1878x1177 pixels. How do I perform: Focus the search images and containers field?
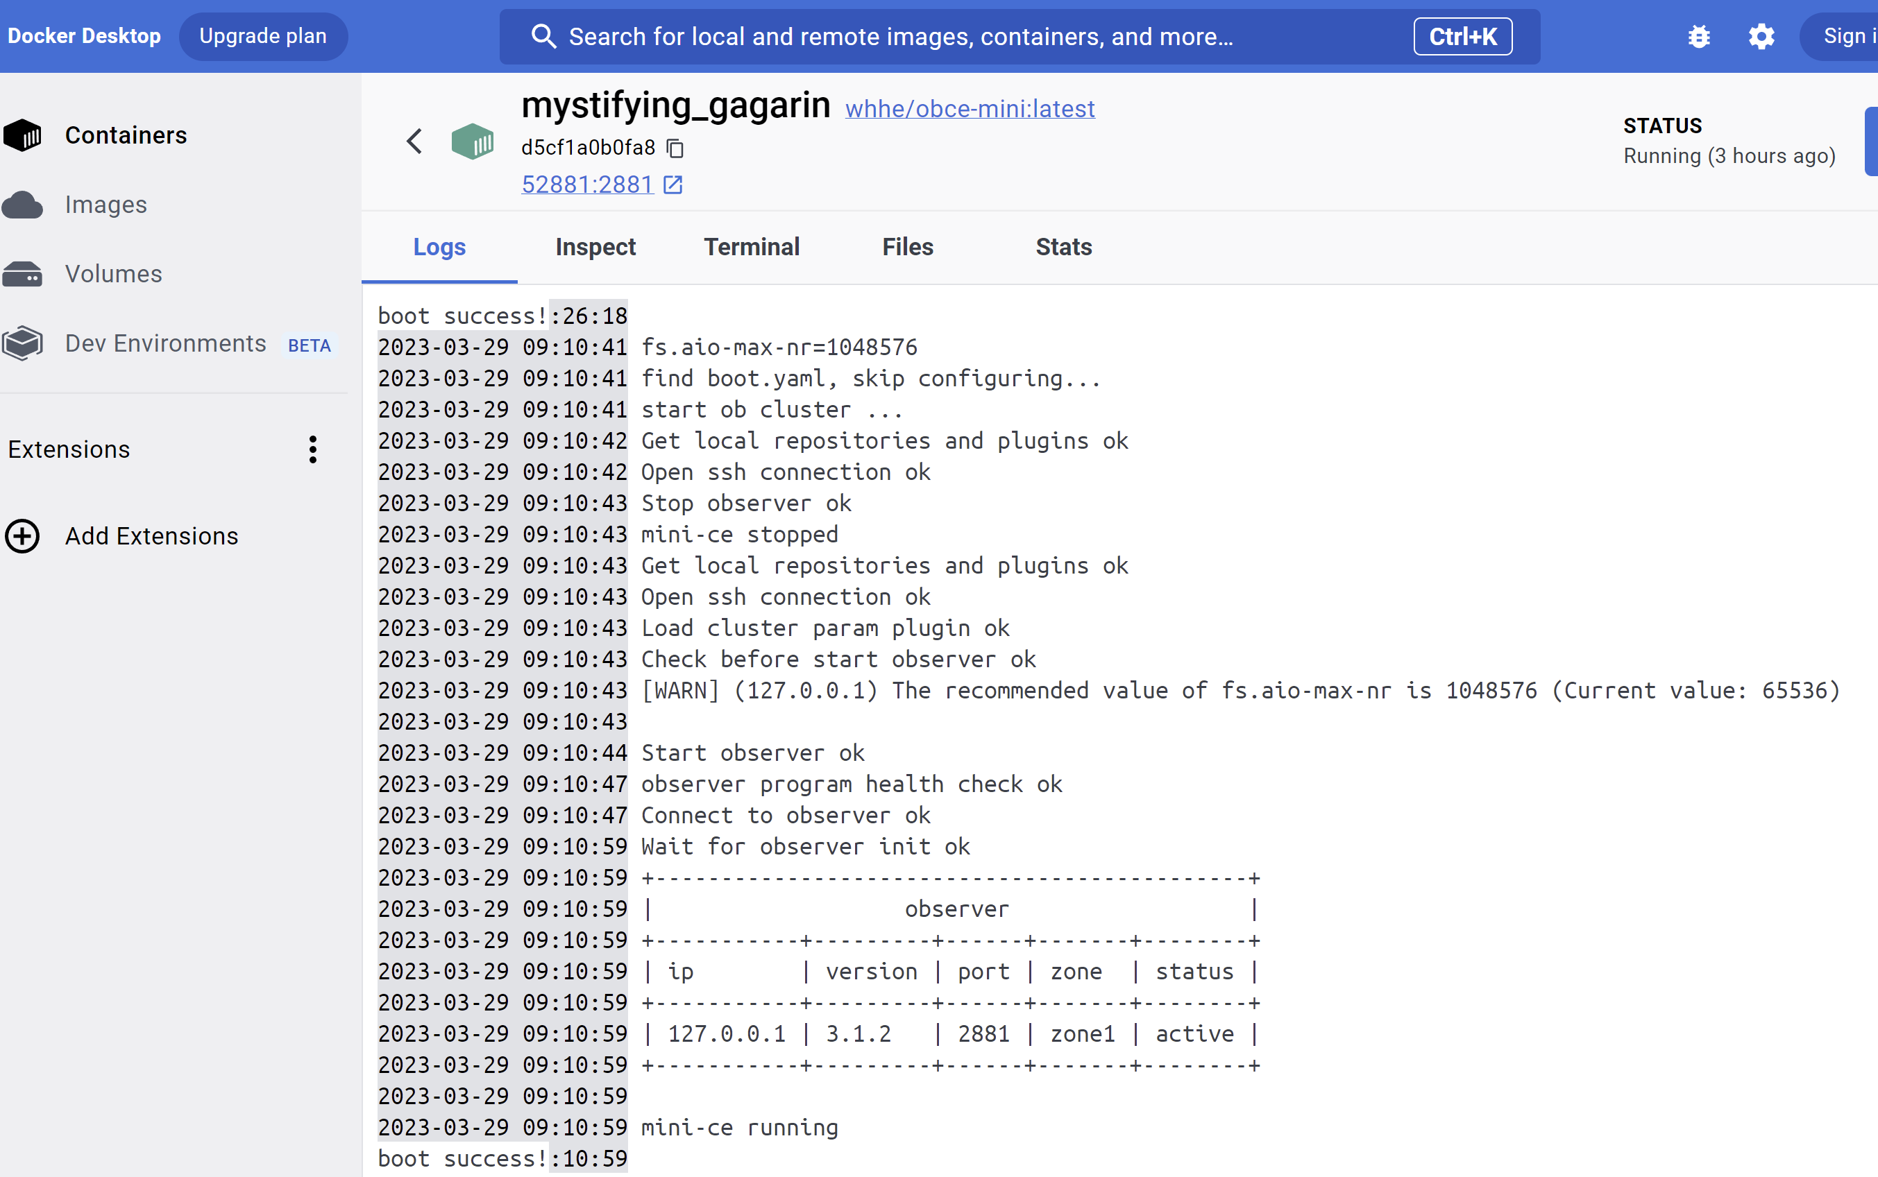tap(935, 37)
